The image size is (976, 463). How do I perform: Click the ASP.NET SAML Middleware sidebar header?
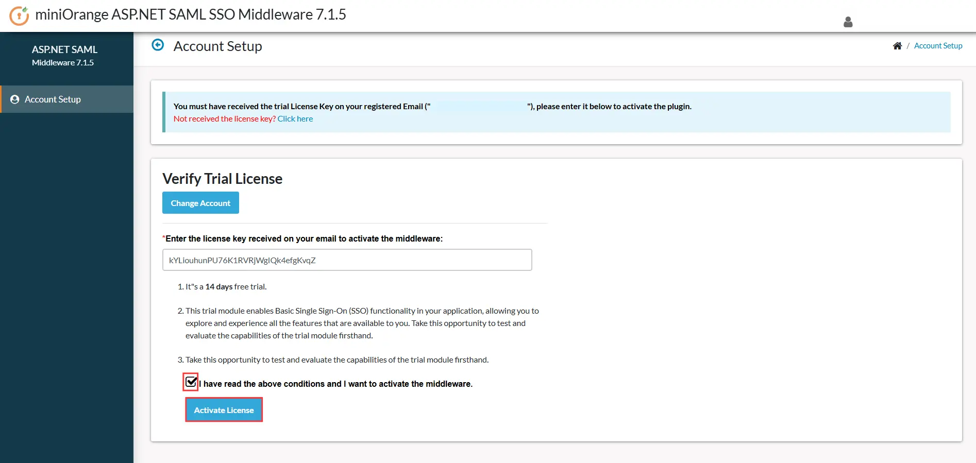tap(64, 56)
